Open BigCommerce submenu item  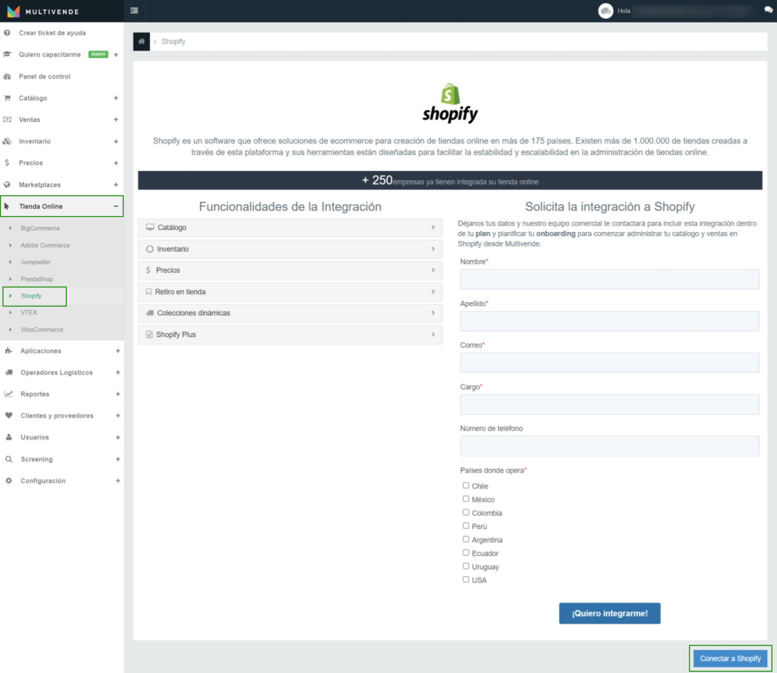pyautogui.click(x=40, y=228)
